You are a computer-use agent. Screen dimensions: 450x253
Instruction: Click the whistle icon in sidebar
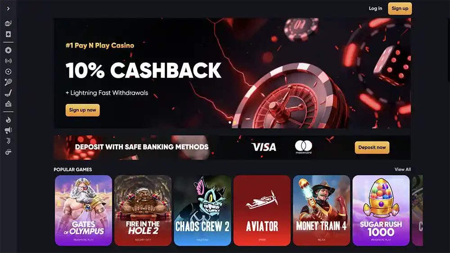coord(8,152)
